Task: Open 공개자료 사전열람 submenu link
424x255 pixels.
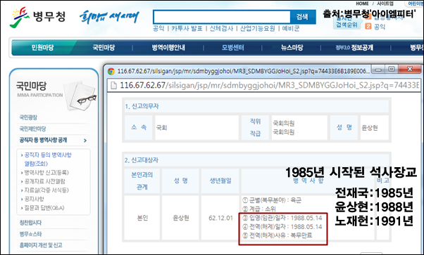Action: [x=44, y=181]
